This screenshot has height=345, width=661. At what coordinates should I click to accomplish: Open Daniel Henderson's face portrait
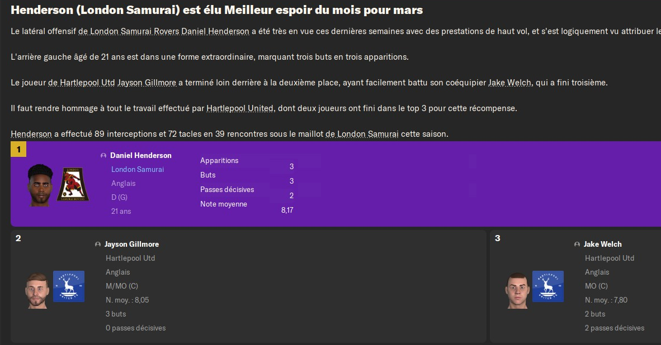pos(40,185)
